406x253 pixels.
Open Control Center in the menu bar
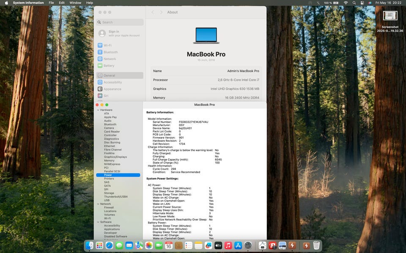362,3
